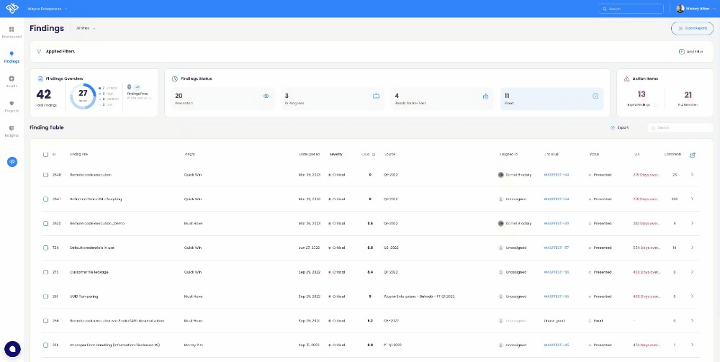The image size is (720, 362).
Task: Select the checkbox for Remote code execution_Demo
Action: tap(45, 223)
